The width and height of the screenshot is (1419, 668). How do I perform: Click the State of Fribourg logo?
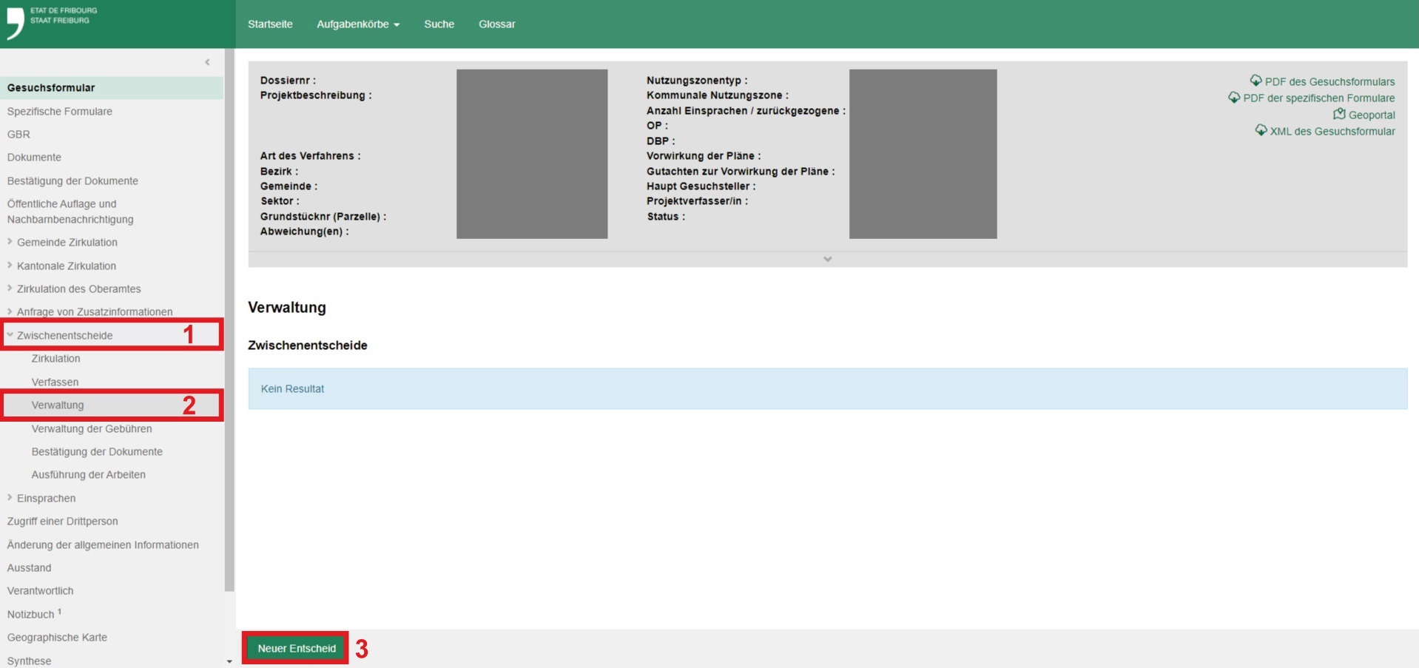tap(50, 22)
